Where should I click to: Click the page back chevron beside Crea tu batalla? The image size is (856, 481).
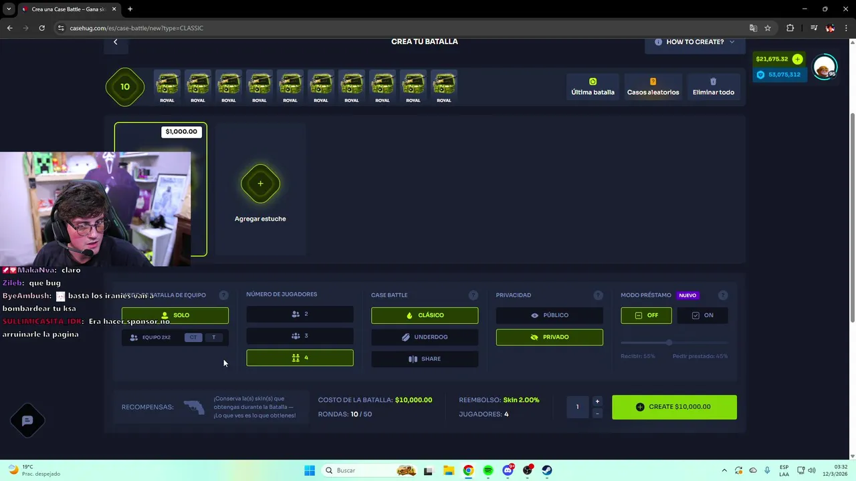coord(115,42)
